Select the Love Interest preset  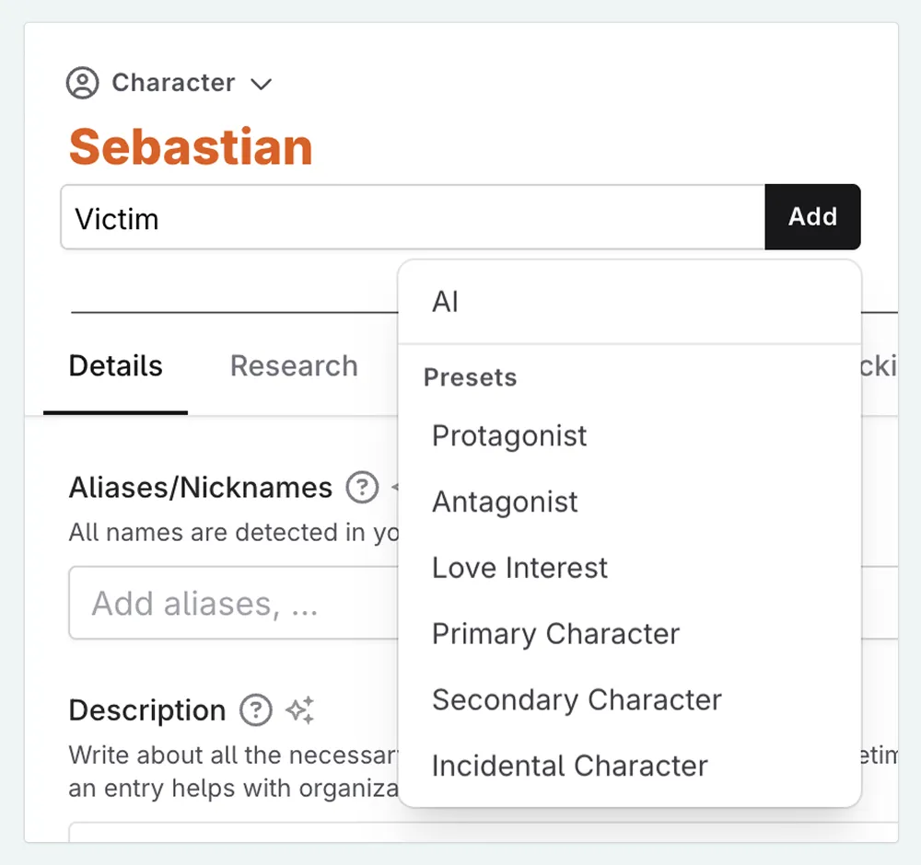pyautogui.click(x=519, y=568)
